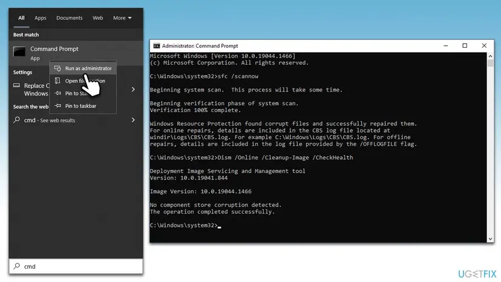Maximize the Administrator Command Prompt window
Screen dimensions: 501x282
coord(465,46)
